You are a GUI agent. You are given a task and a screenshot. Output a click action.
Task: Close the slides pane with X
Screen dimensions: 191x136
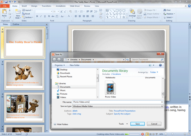pyautogui.click(x=47, y=24)
